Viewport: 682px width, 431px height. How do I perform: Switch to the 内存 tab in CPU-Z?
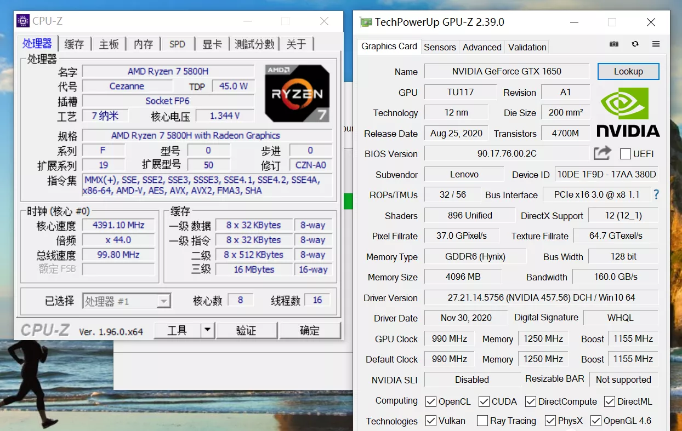(x=144, y=44)
